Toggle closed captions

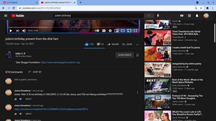pyautogui.click(x=104, y=31)
